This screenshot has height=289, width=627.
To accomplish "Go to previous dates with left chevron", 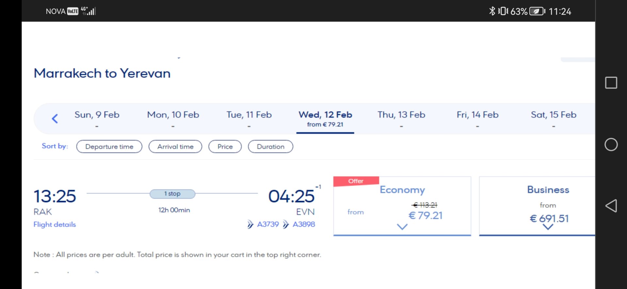I will pos(55,119).
